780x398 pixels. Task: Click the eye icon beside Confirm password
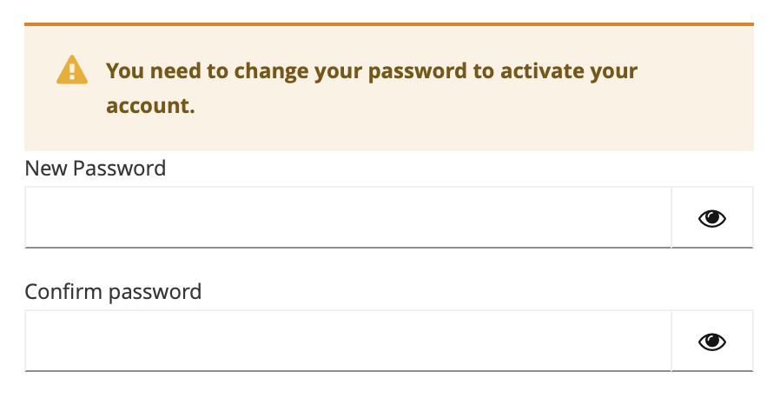click(x=711, y=342)
